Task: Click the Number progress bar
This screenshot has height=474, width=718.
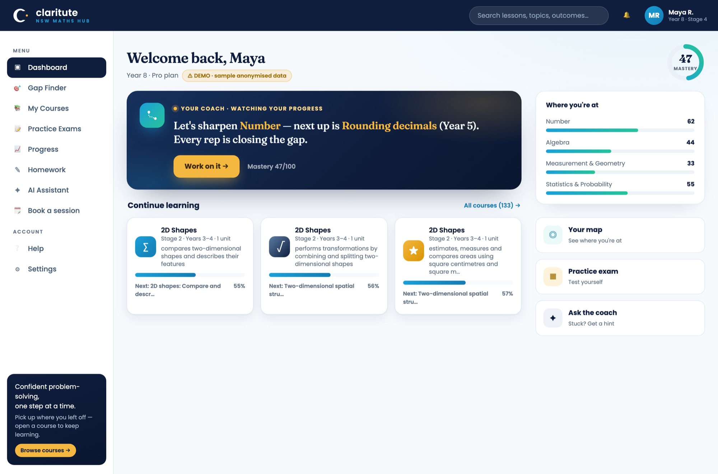Action: tap(620, 130)
